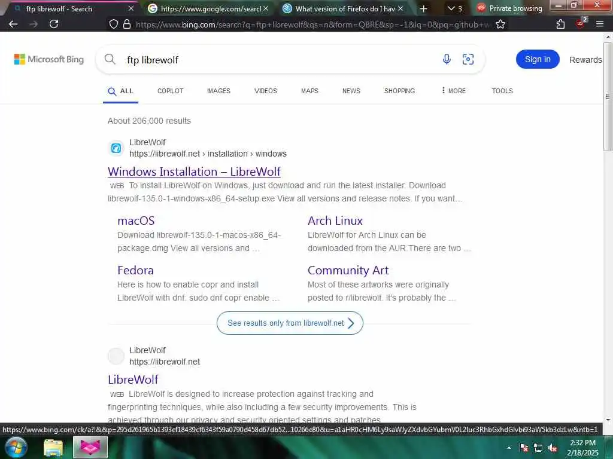Click the LibreWolf favicon of first result
The width and height of the screenshot is (613, 459).
point(116,148)
